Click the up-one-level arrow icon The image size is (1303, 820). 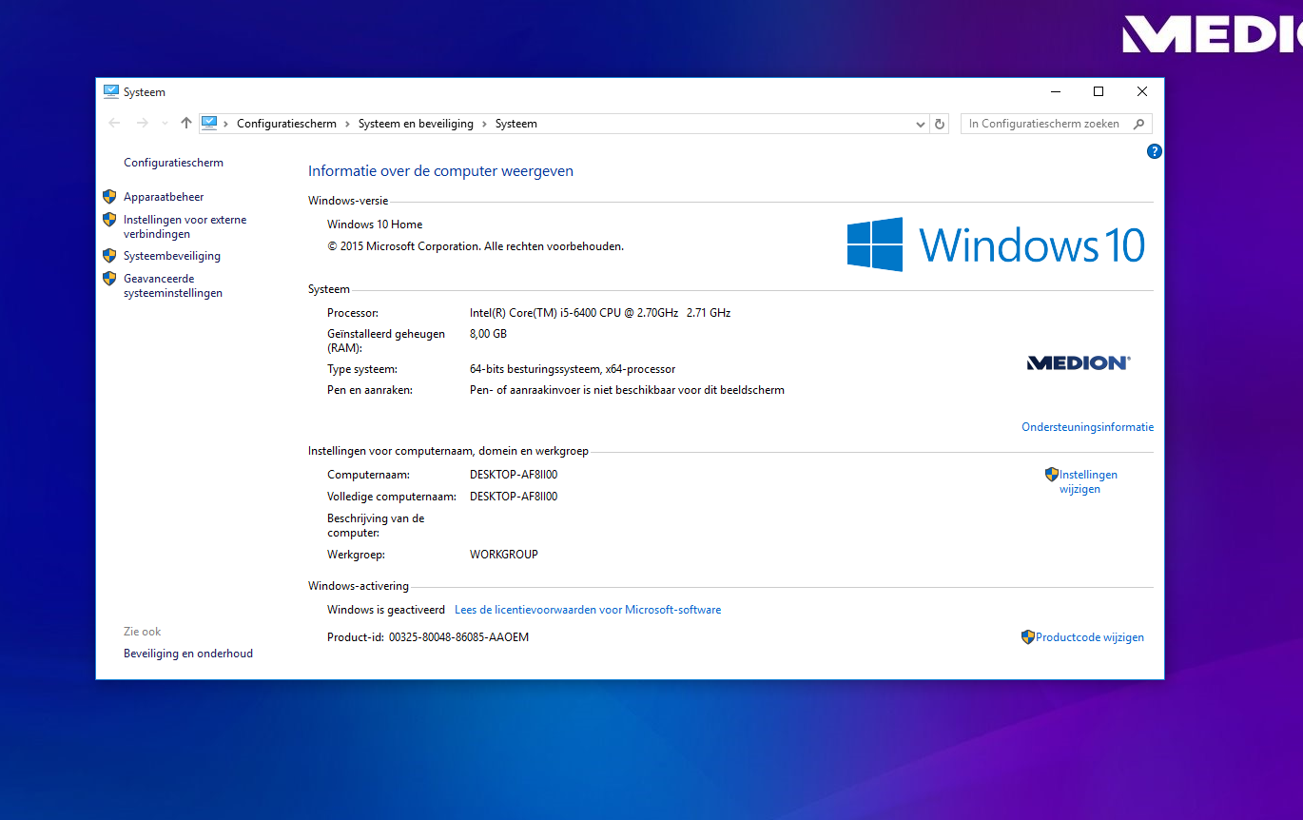(x=186, y=124)
